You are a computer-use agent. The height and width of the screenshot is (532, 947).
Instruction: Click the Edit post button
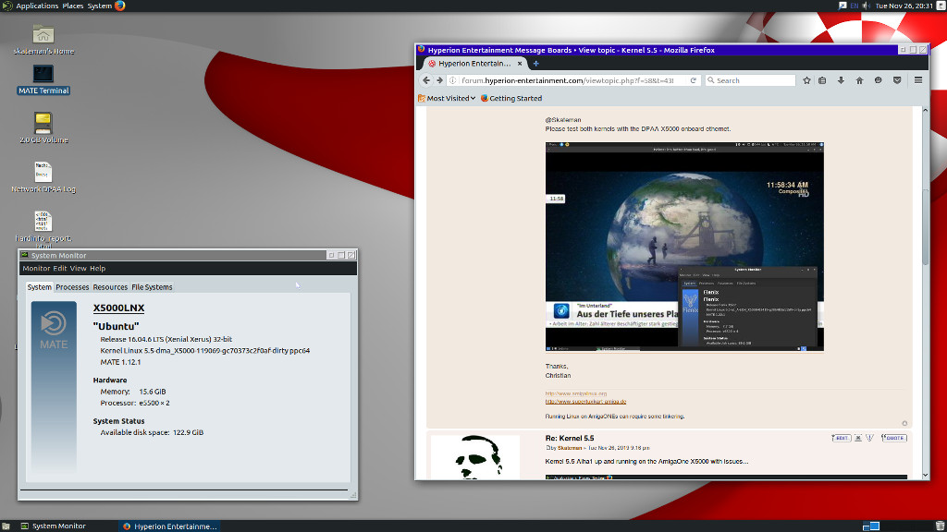(x=841, y=438)
